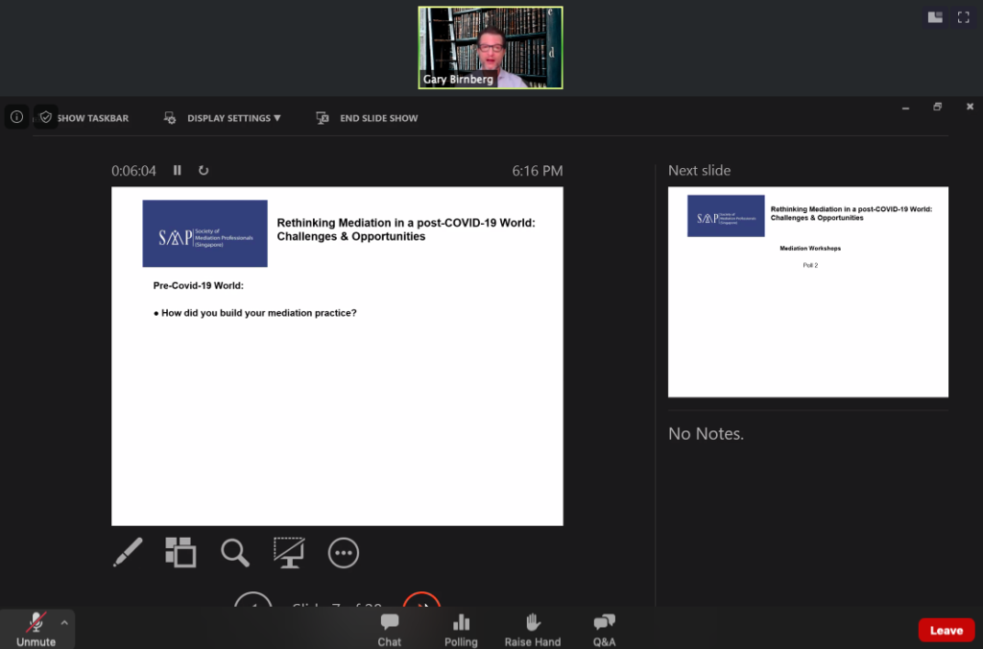The height and width of the screenshot is (649, 983).
Task: Click the 0:06:04 elapsed timer text
Action: [133, 171]
